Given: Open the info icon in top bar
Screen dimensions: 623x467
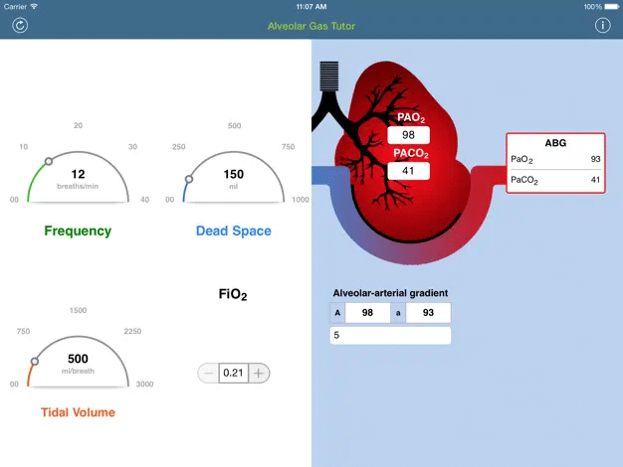Looking at the screenshot, I should [x=602, y=26].
